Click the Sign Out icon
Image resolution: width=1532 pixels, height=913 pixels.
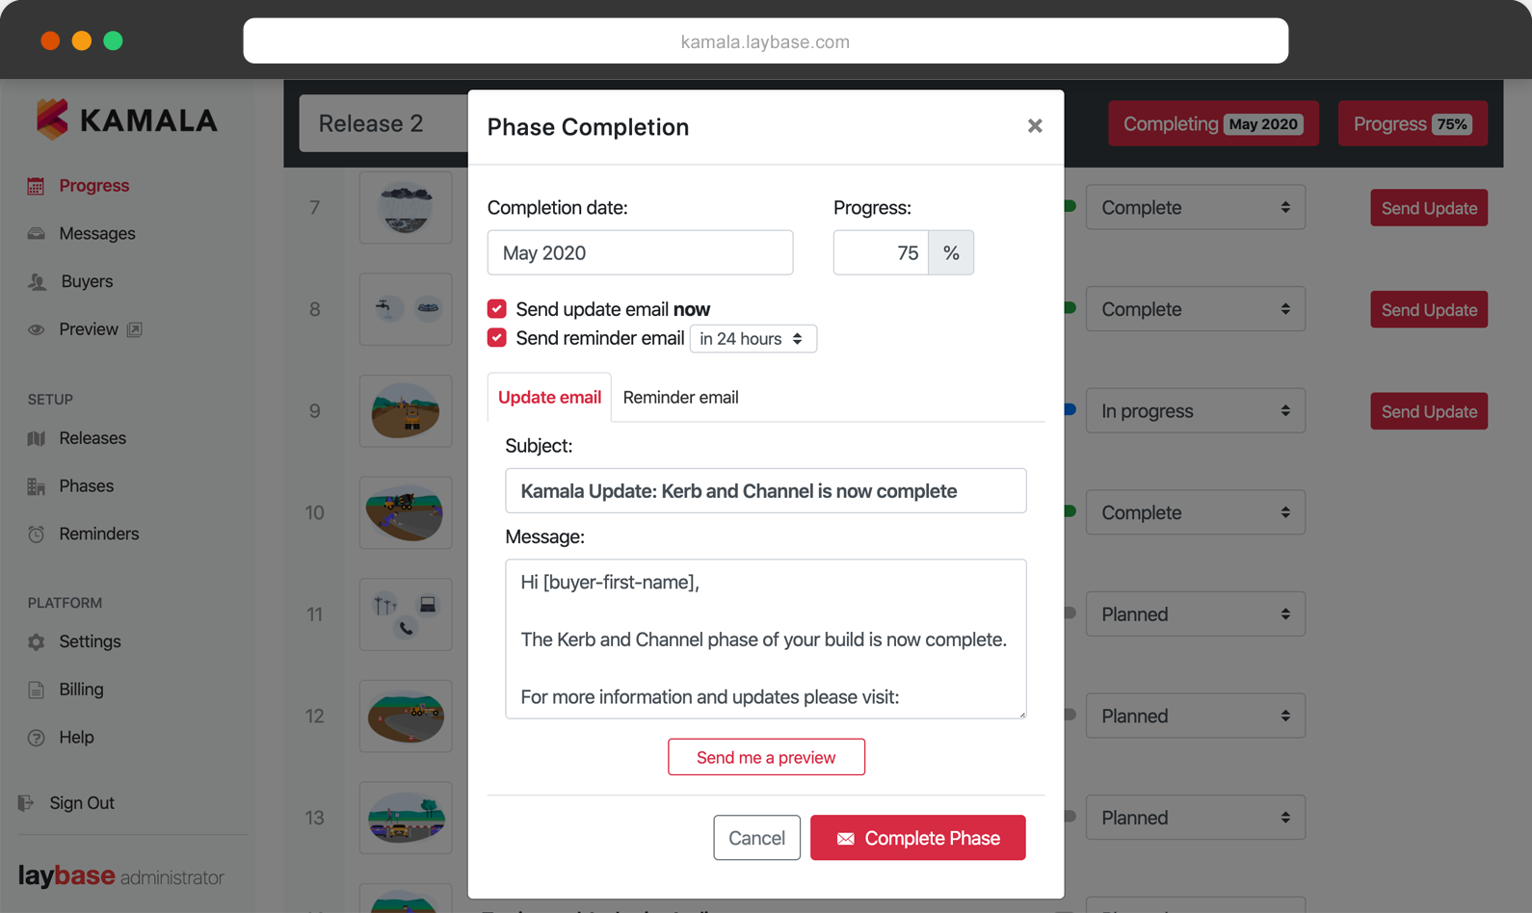click(26, 802)
